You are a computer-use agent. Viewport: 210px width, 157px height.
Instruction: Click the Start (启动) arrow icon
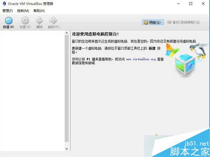tap(53, 21)
